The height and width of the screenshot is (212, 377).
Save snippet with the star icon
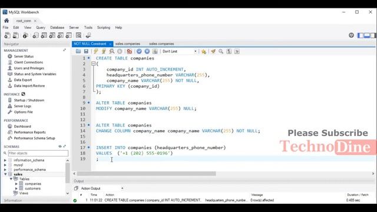point(204,51)
